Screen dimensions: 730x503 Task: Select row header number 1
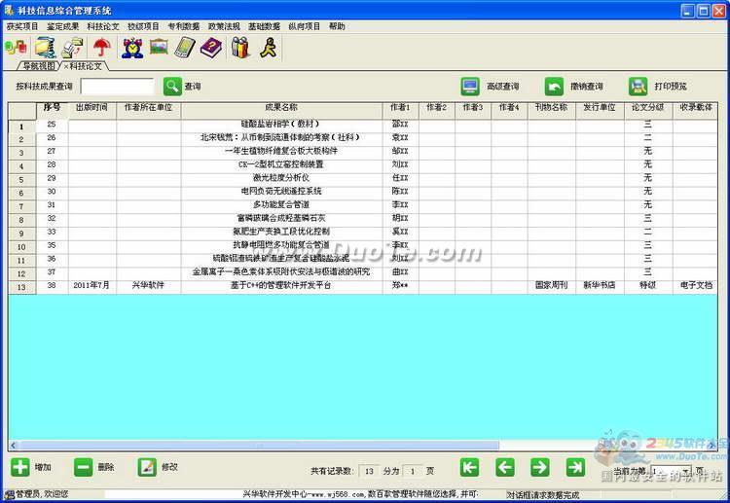coord(21,126)
